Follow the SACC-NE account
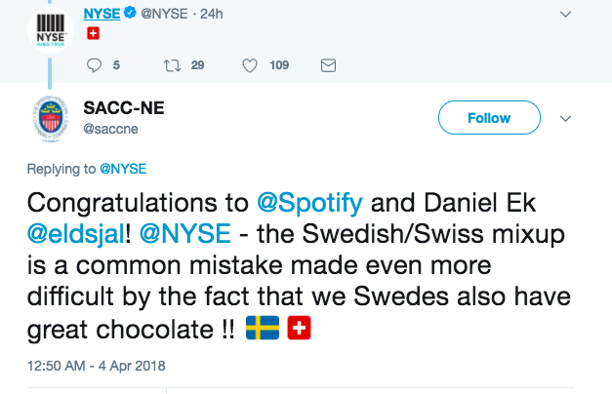 (x=489, y=118)
